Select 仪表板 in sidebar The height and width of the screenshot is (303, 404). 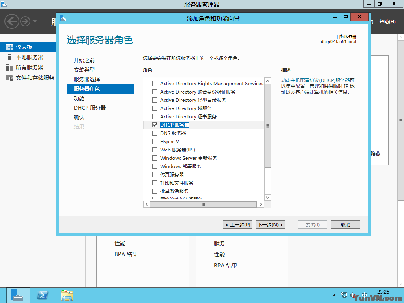(x=28, y=47)
